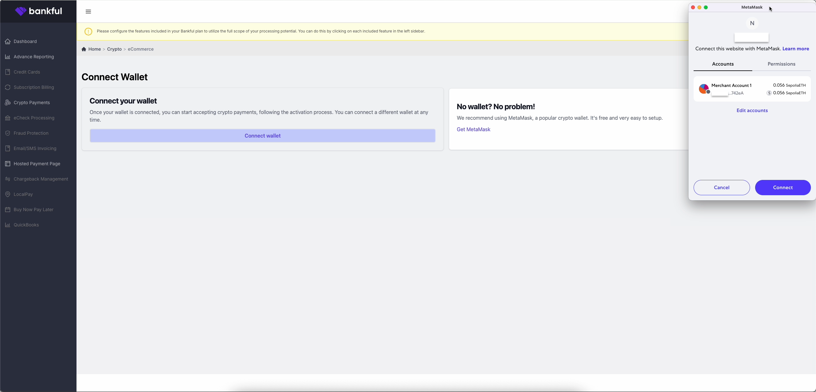Screen dimensions: 816x392
Task: Click the SepoliaETH S token icon
Action: 769,93
